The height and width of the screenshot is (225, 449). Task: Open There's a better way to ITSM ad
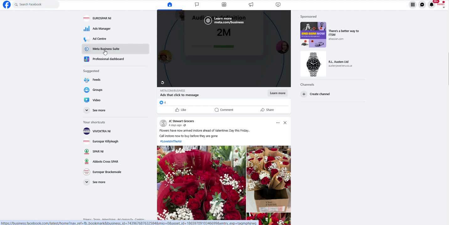[344, 33]
